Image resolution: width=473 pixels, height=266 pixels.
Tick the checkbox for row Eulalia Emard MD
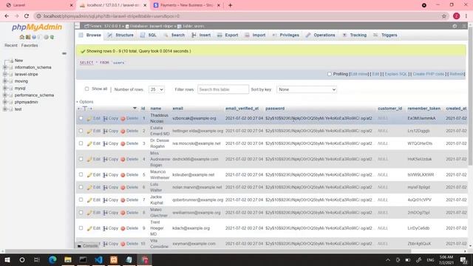pyautogui.click(x=81, y=131)
